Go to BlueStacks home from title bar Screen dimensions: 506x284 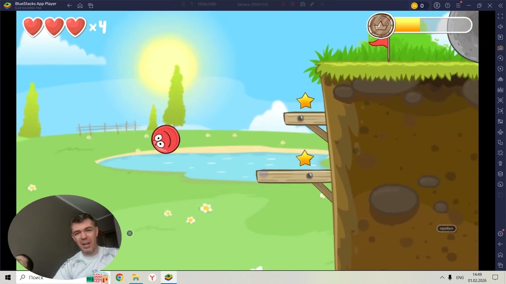pyautogui.click(x=80, y=6)
